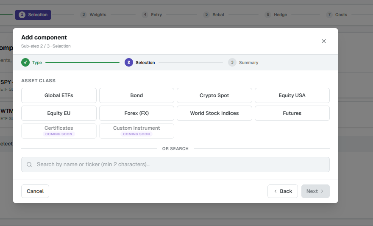Go to the Rebal step in background wizard
This screenshot has height=226, width=373.
pyautogui.click(x=214, y=15)
